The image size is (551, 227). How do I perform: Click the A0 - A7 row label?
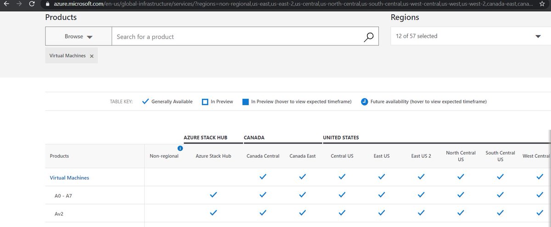coord(63,196)
